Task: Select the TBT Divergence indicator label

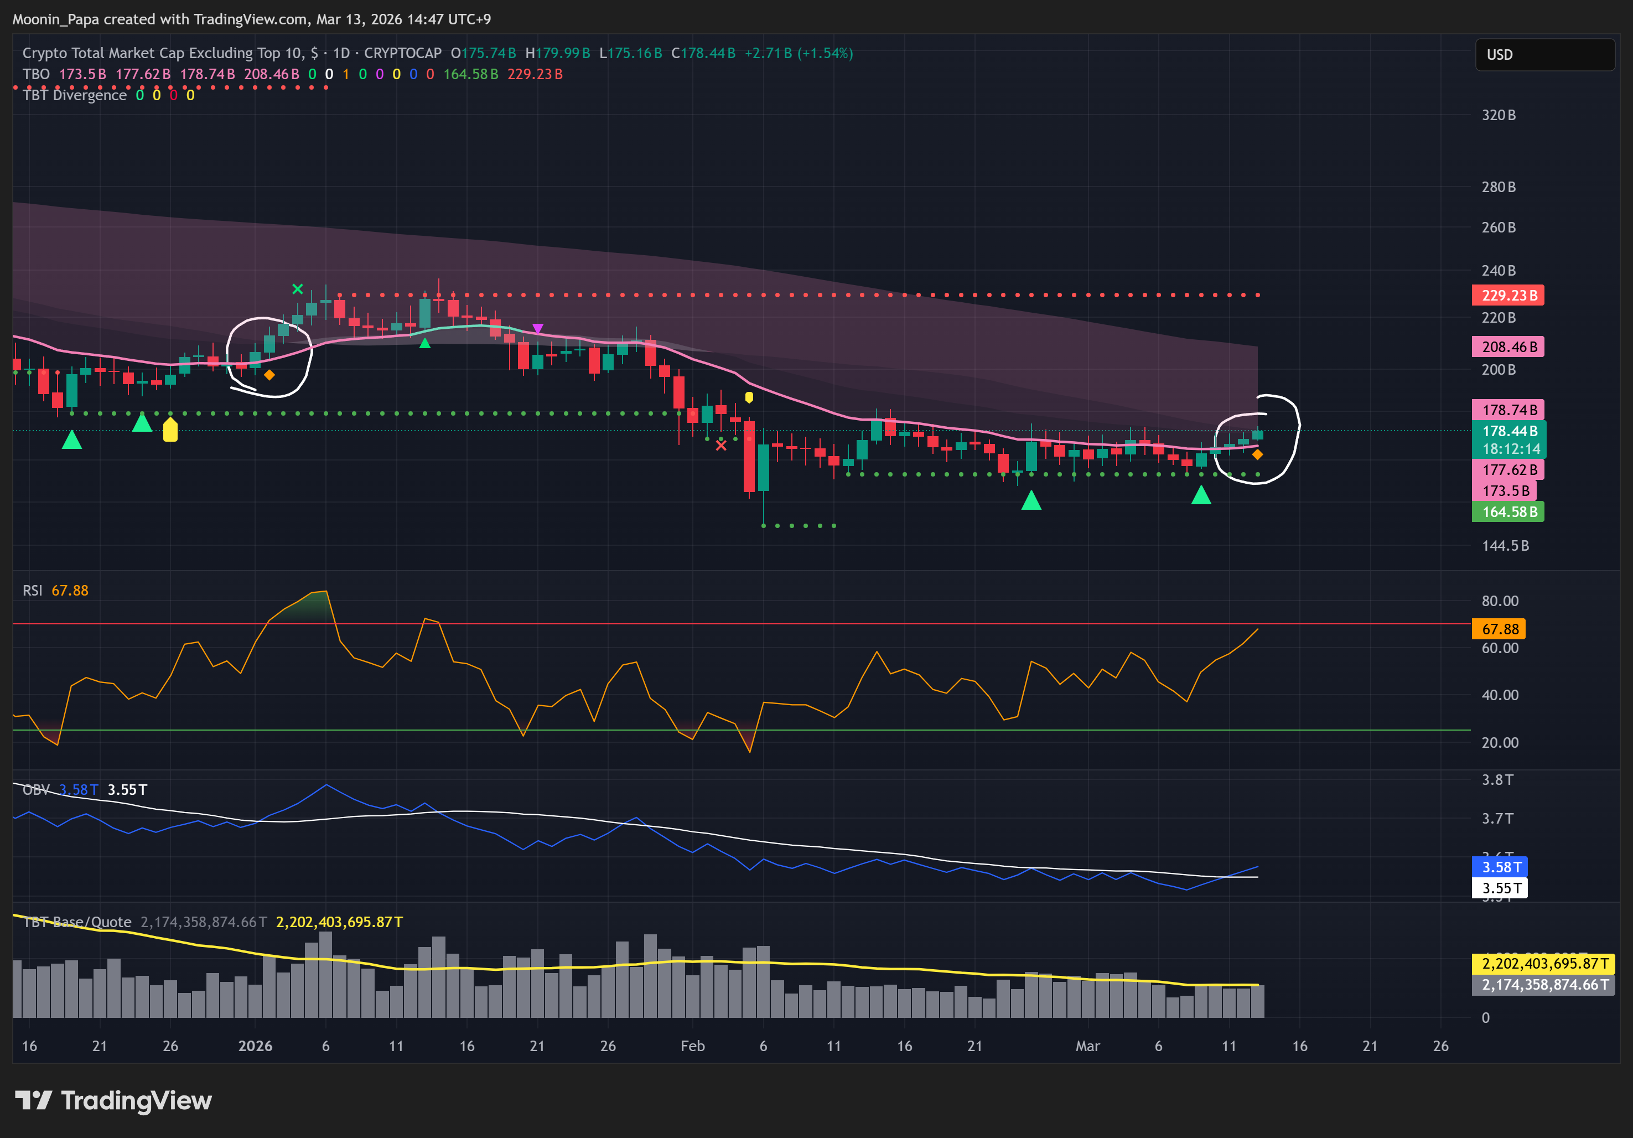Action: coord(74,95)
